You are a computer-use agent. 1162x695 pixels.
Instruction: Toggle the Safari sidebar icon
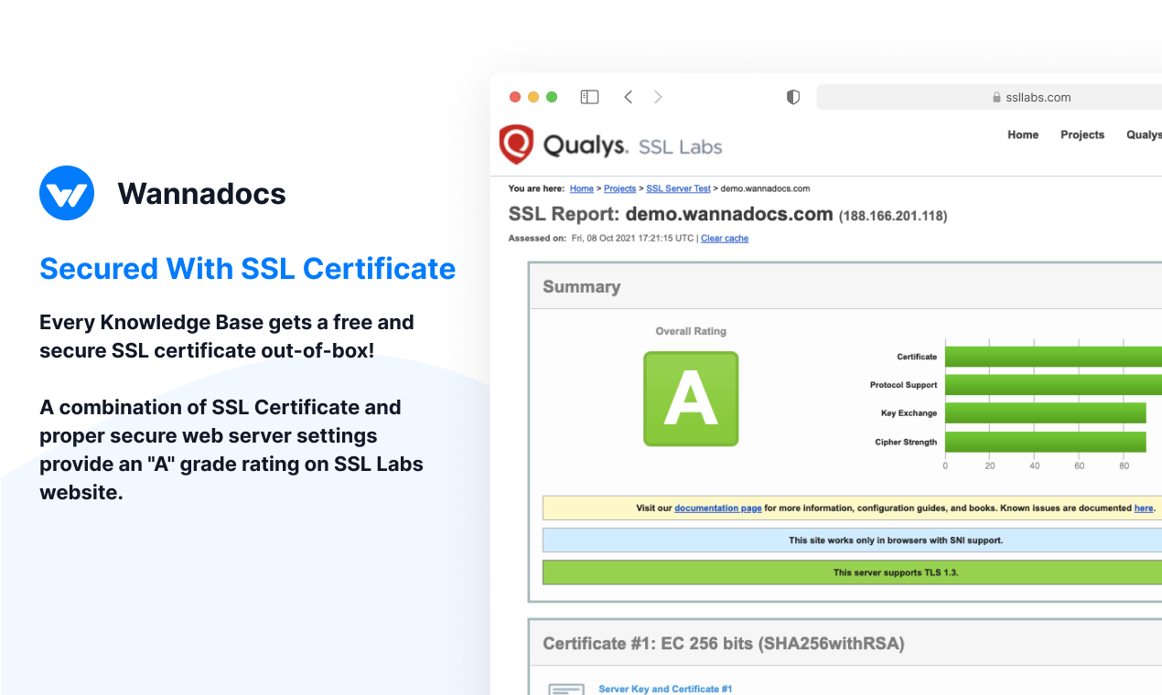point(590,97)
